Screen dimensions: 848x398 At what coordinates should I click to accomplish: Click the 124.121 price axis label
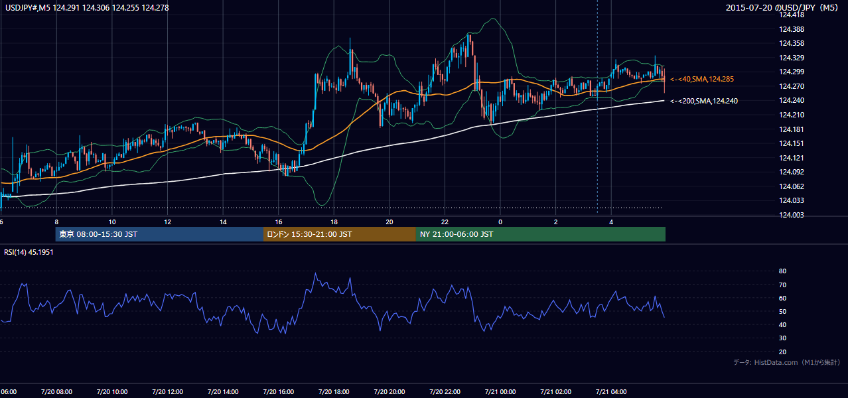tap(792, 158)
